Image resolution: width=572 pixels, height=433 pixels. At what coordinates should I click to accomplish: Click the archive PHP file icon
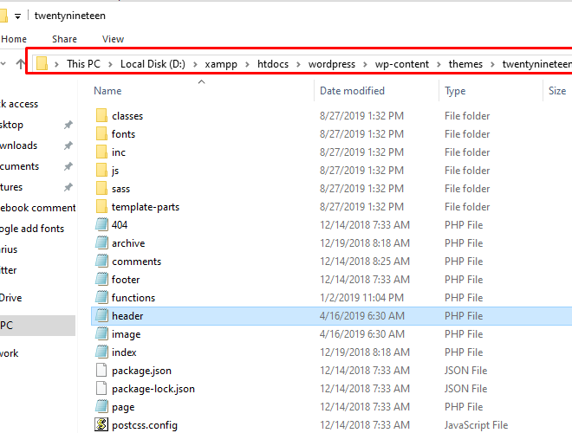pos(101,242)
